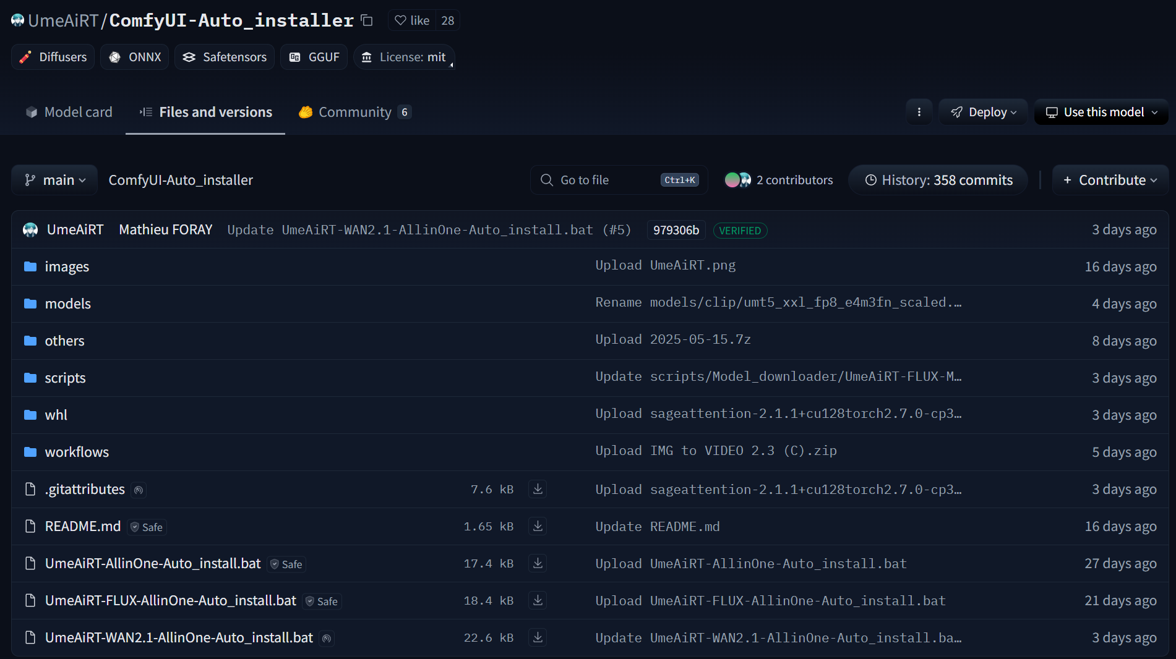Click the 22.6 kB size for WAN2.1 bat
Viewport: 1176px width, 659px height.
[489, 638]
